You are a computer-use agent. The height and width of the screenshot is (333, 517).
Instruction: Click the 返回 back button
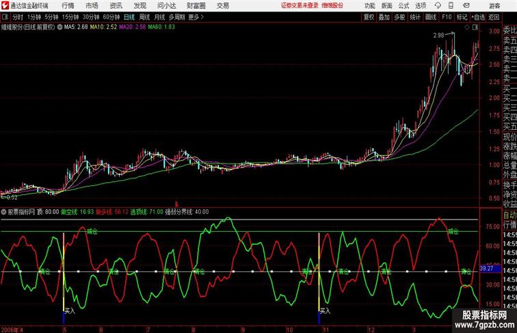tap(494, 17)
